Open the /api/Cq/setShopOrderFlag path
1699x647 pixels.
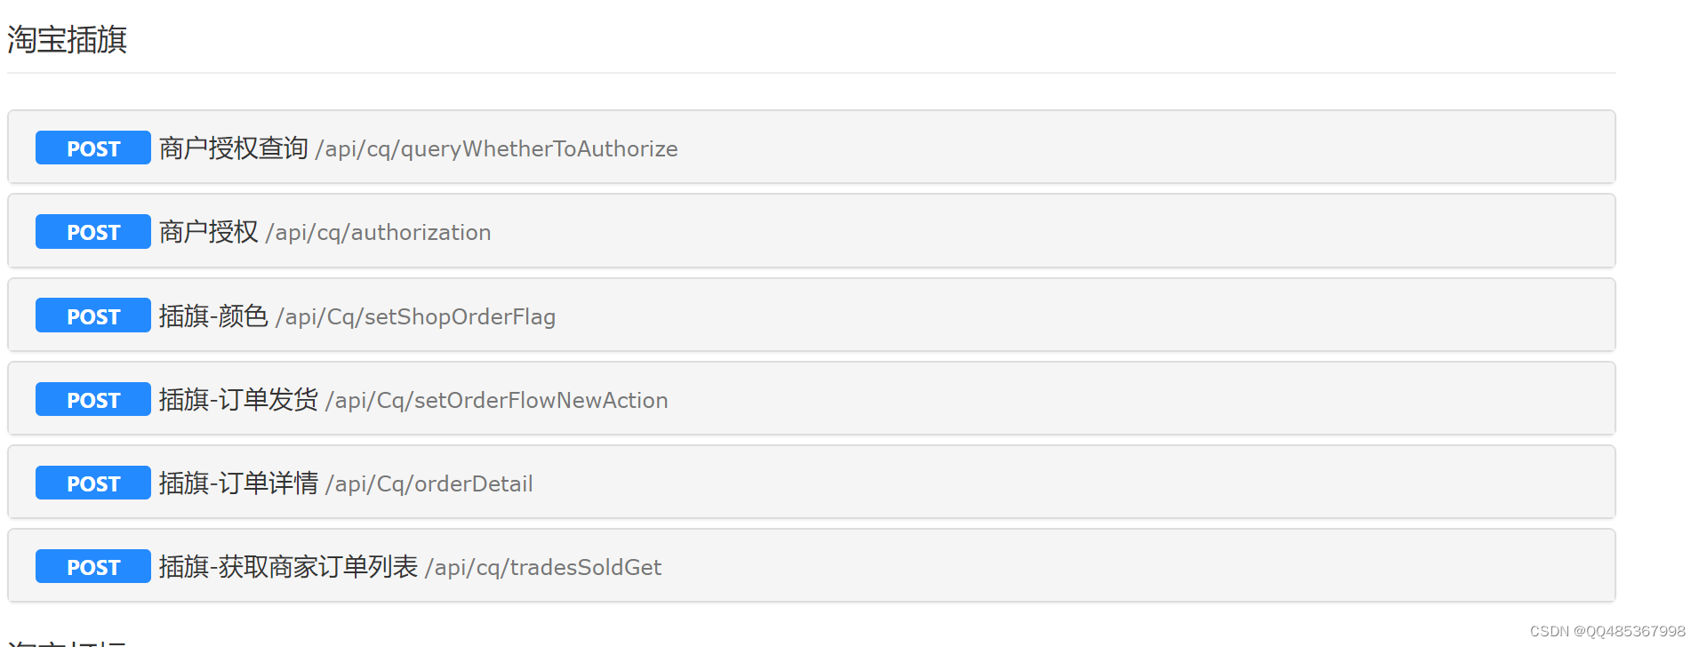click(x=415, y=317)
